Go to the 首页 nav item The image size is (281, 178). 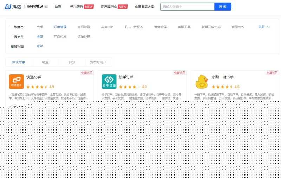click(x=58, y=7)
